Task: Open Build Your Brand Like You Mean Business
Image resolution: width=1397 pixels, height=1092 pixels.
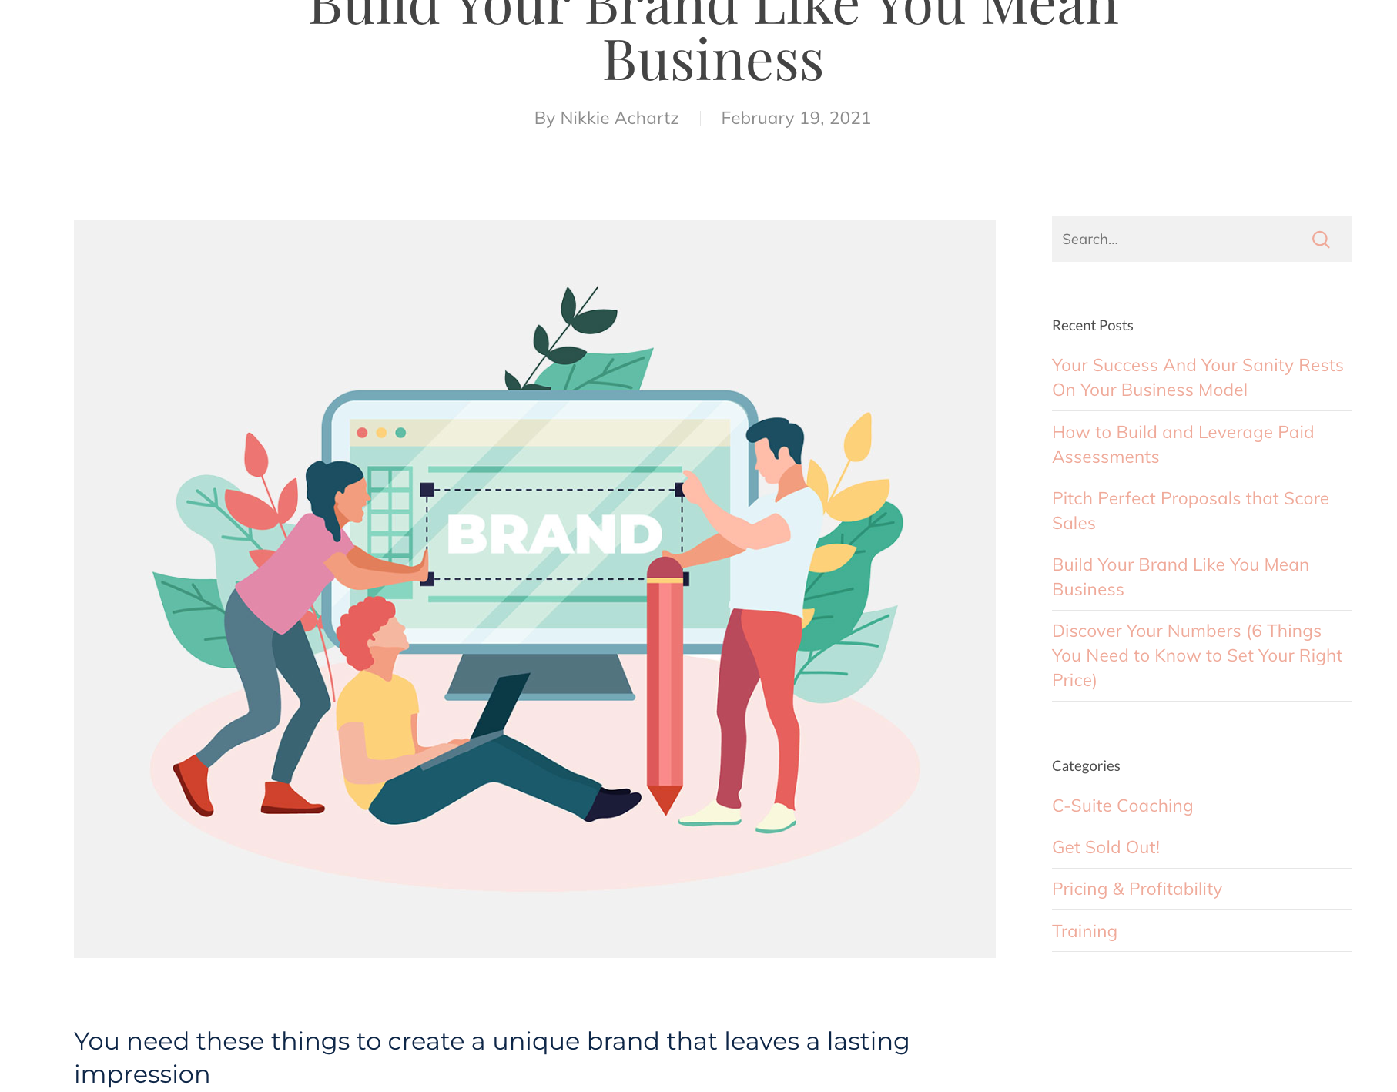Action: pyautogui.click(x=1181, y=577)
